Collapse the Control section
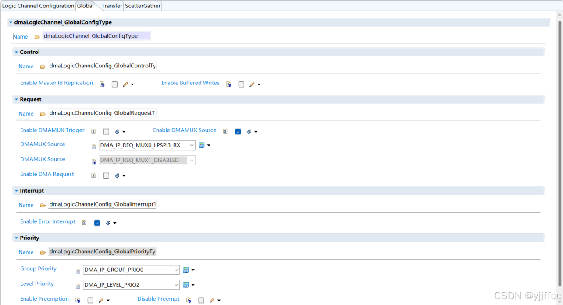 (16, 52)
